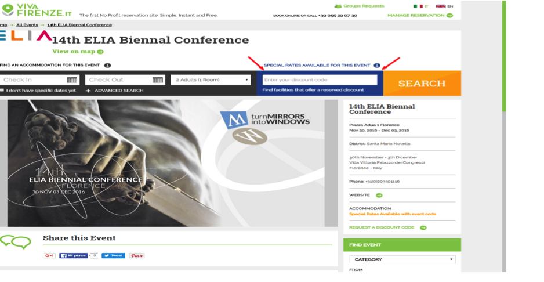Click the orange SEARCH button
The width and height of the screenshot is (544, 282).
[422, 84]
